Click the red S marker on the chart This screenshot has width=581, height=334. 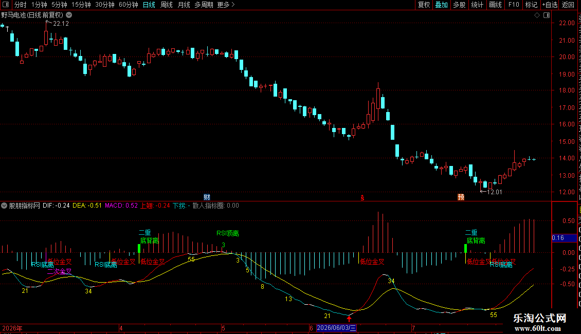pyautogui.click(x=362, y=198)
